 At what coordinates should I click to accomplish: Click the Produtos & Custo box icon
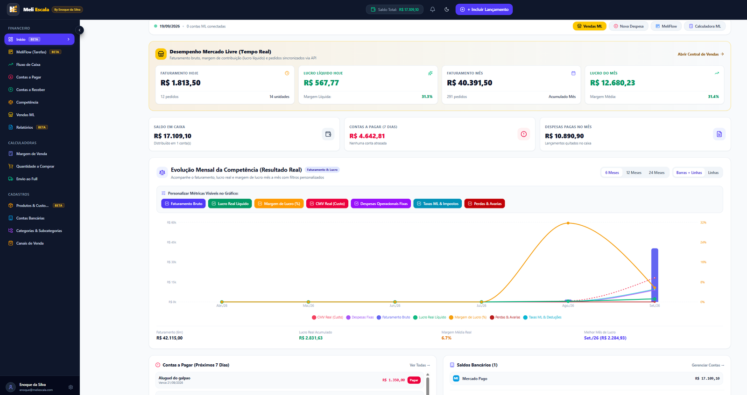11,205
